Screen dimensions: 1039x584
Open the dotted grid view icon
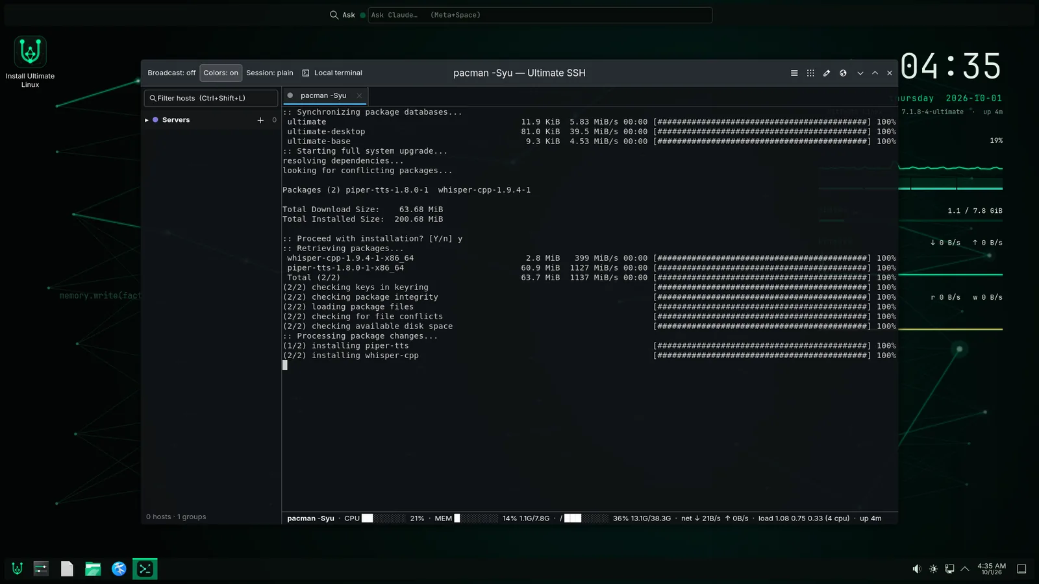(810, 73)
